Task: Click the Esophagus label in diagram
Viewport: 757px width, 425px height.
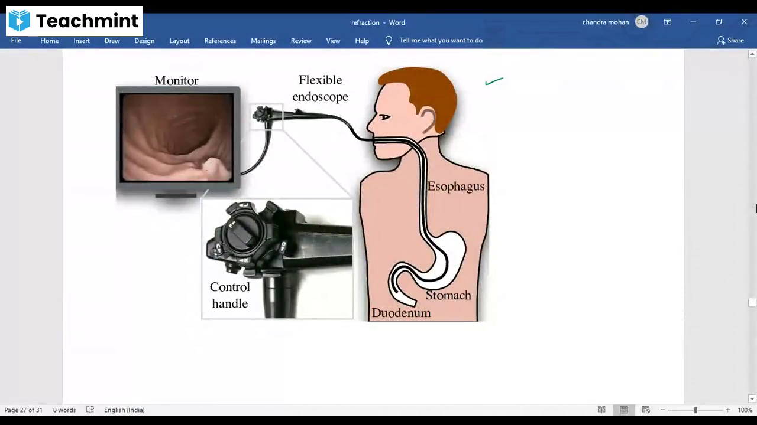Action: (x=455, y=187)
